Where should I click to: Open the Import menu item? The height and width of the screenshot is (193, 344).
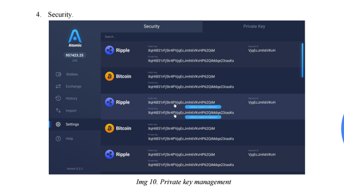tap(71, 111)
